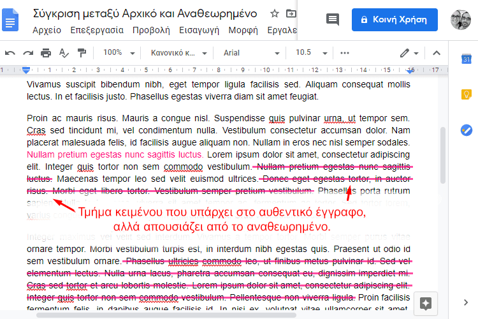Open the Επεξεργασία menu
The width and height of the screenshot is (478, 319).
click(97, 30)
